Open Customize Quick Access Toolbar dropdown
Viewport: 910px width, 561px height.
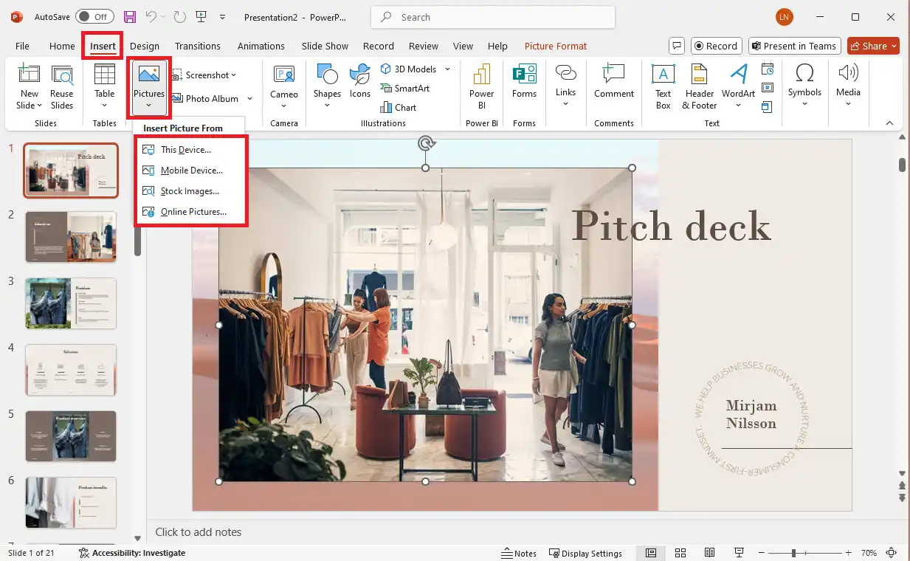point(223,17)
